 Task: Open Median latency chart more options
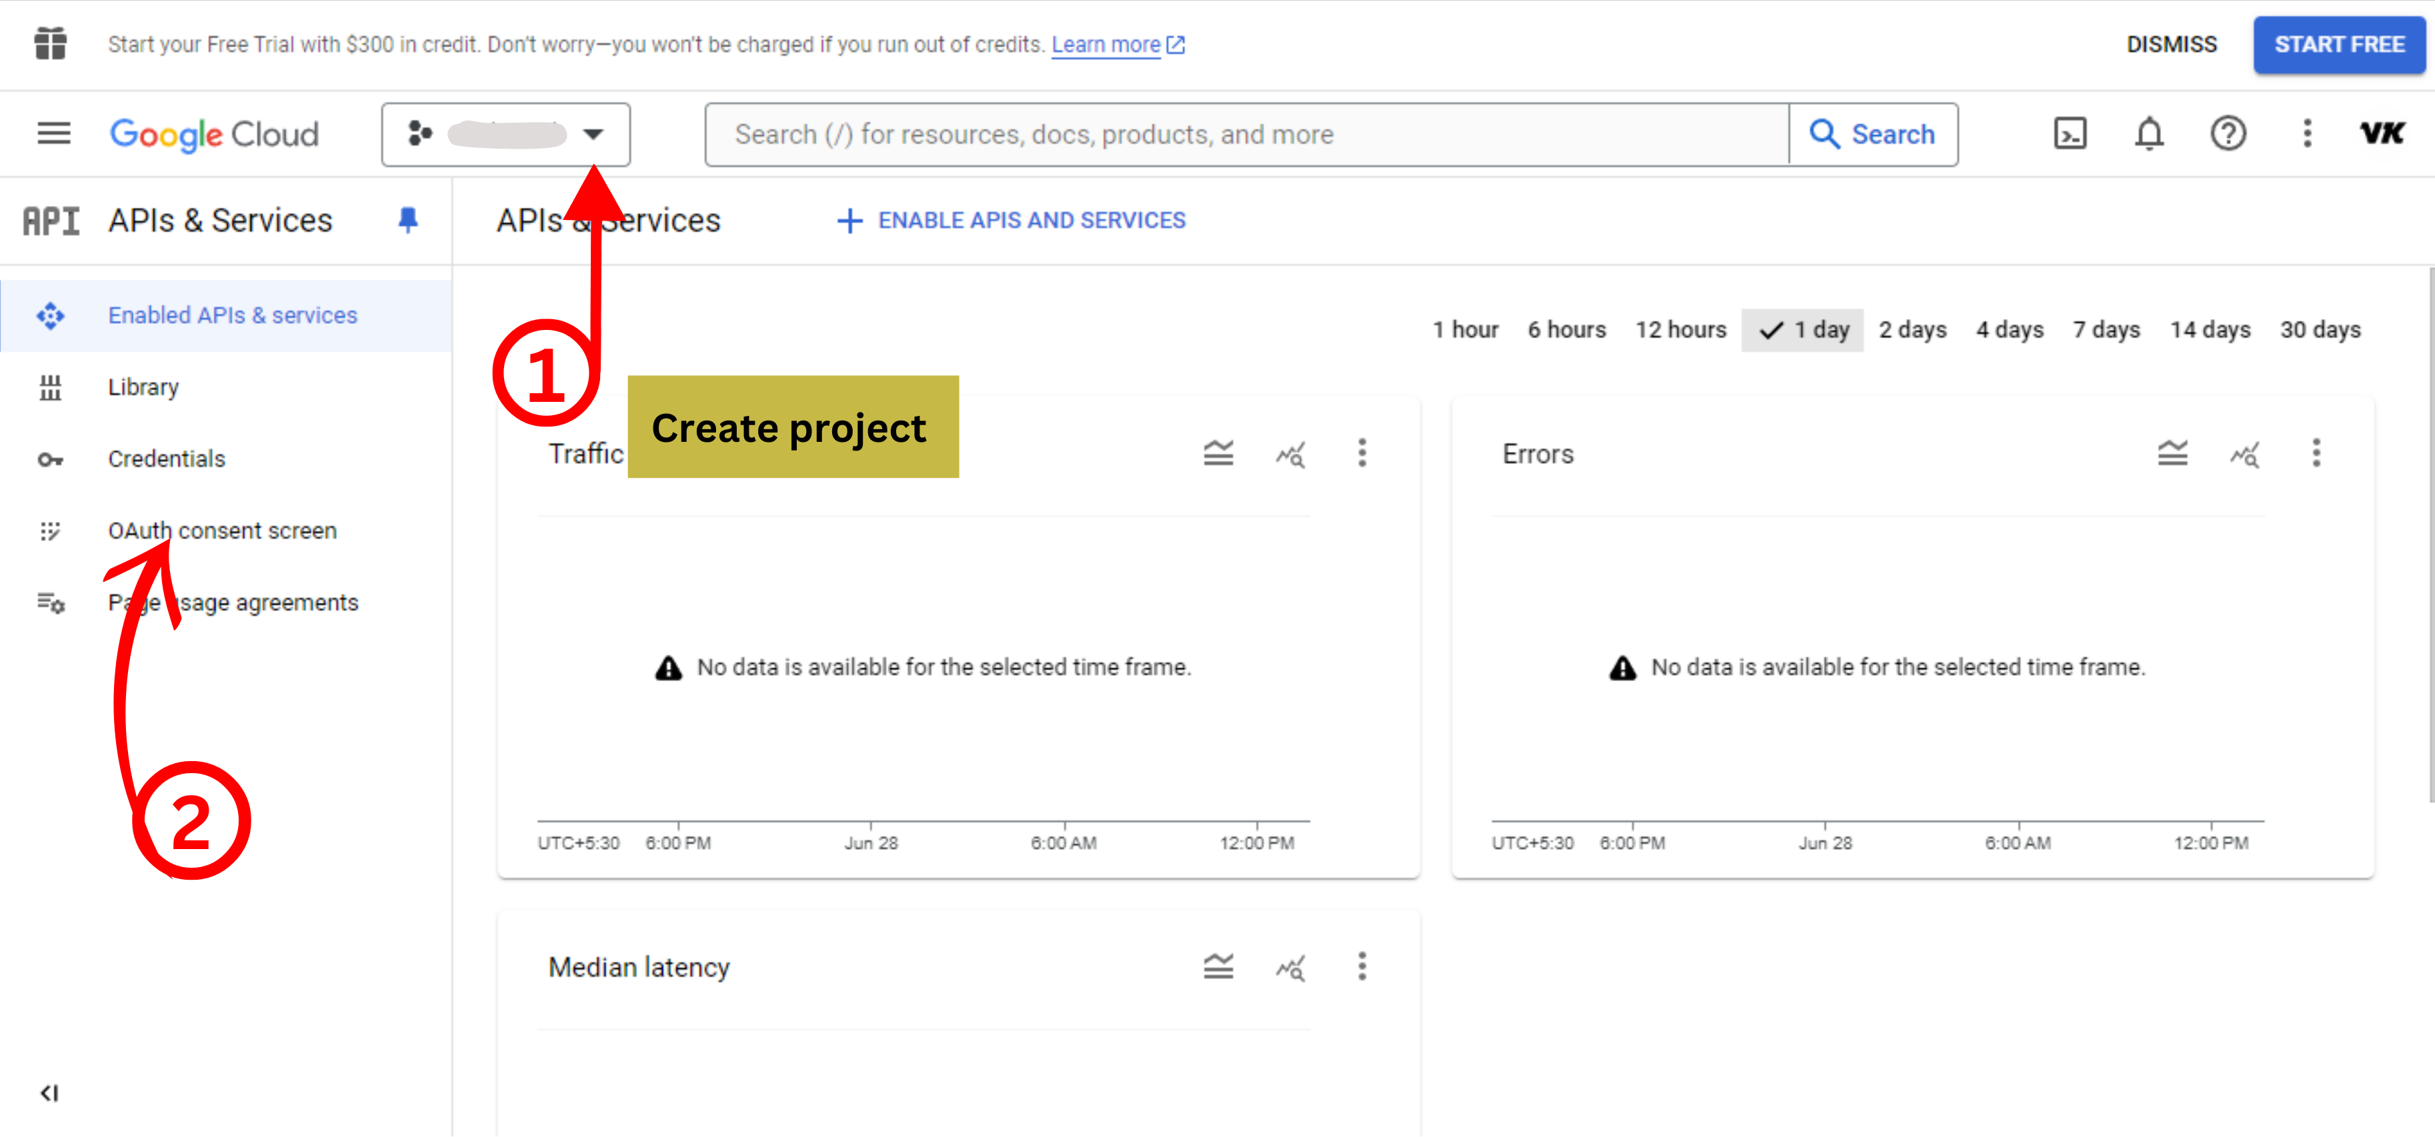click(x=1362, y=966)
